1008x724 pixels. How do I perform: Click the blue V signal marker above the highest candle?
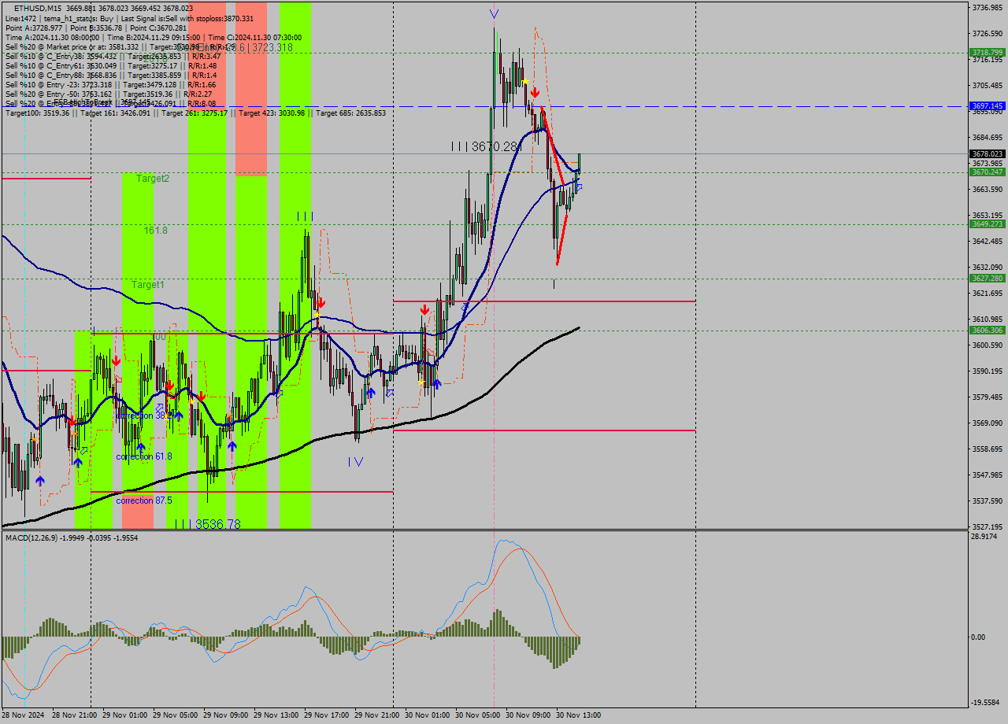tap(494, 13)
